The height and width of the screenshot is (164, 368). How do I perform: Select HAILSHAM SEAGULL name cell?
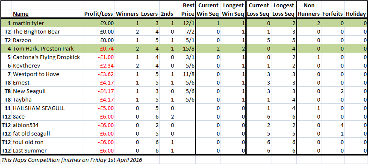(x=47, y=108)
